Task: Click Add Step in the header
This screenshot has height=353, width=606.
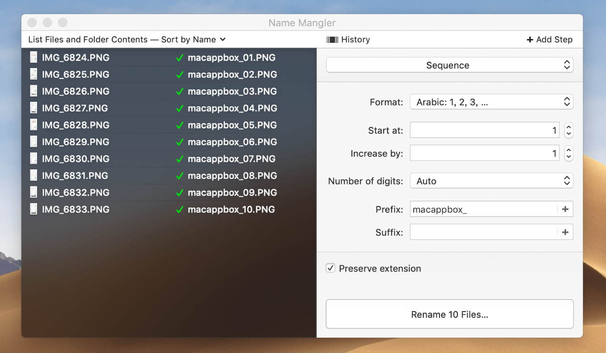Action: pyautogui.click(x=549, y=39)
